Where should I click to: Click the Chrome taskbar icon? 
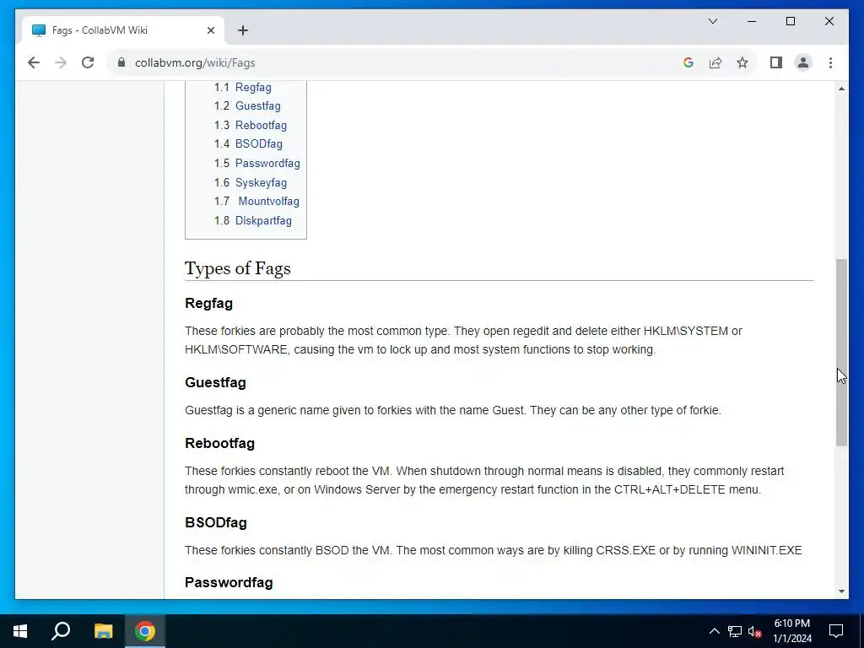point(145,631)
